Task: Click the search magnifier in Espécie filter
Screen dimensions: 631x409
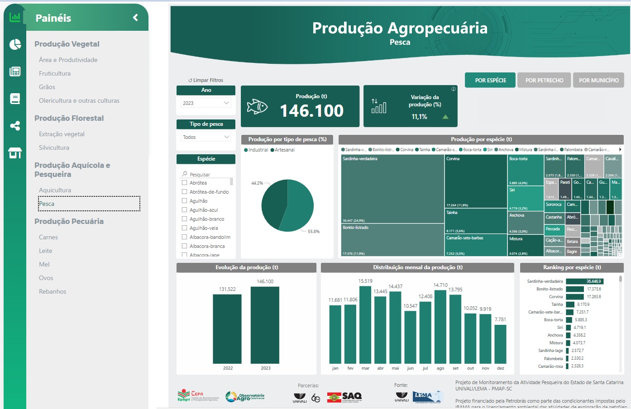Action: pos(185,174)
